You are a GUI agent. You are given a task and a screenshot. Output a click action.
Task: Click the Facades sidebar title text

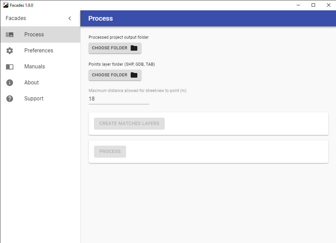pos(16,18)
